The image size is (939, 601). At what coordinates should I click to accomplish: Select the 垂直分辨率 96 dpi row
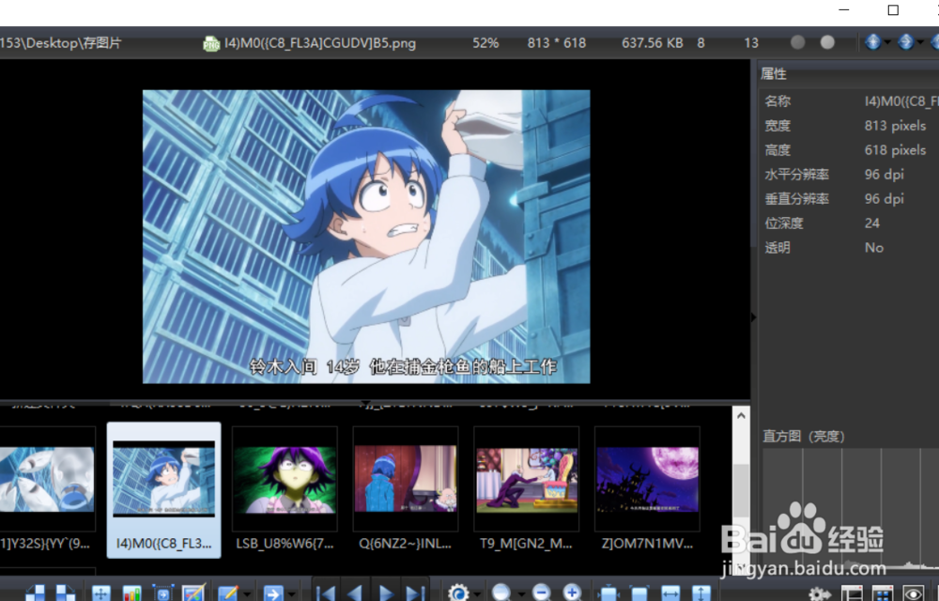pos(851,199)
